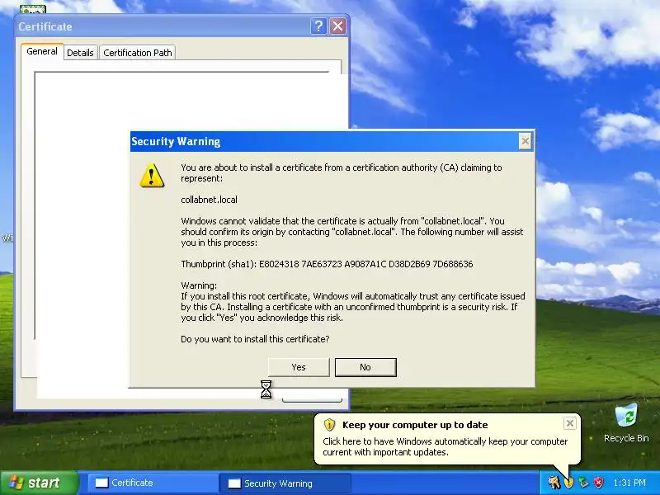660x495 pixels.
Task: Click the shield icon in update balloon
Action: 329,425
